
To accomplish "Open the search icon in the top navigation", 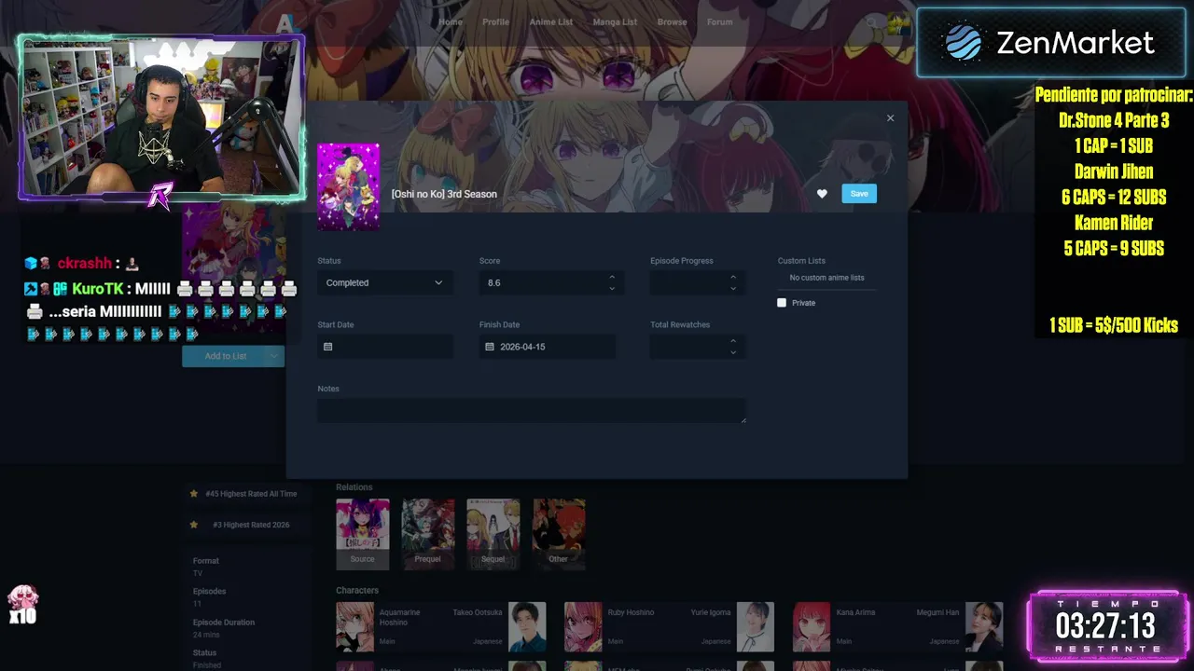I will coord(871,22).
